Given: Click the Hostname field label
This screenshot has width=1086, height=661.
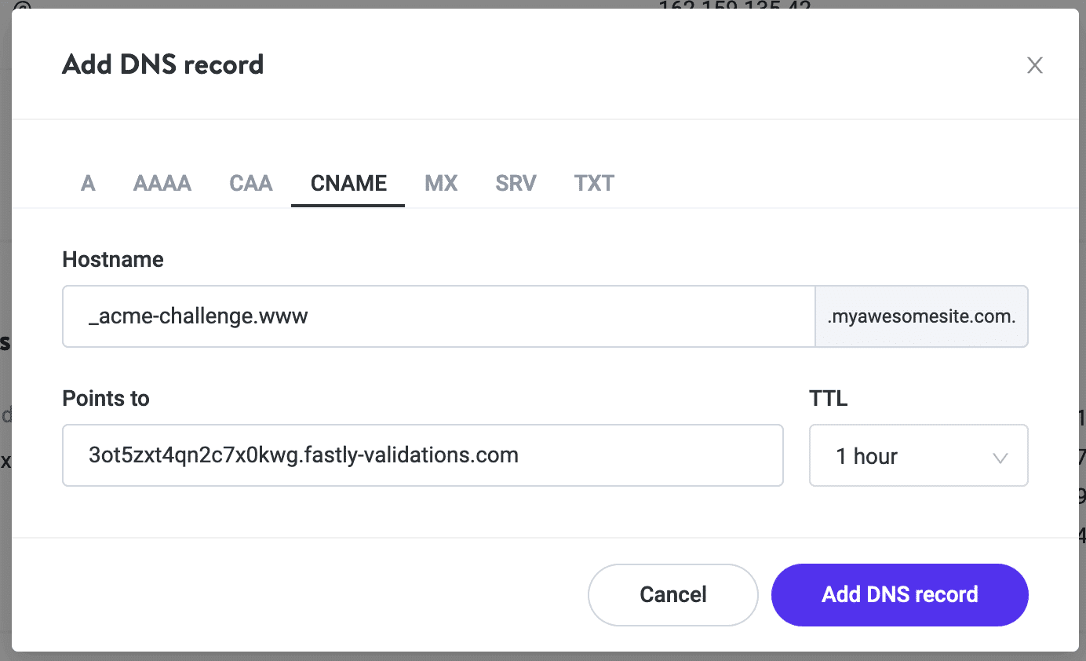Looking at the screenshot, I should (112, 259).
